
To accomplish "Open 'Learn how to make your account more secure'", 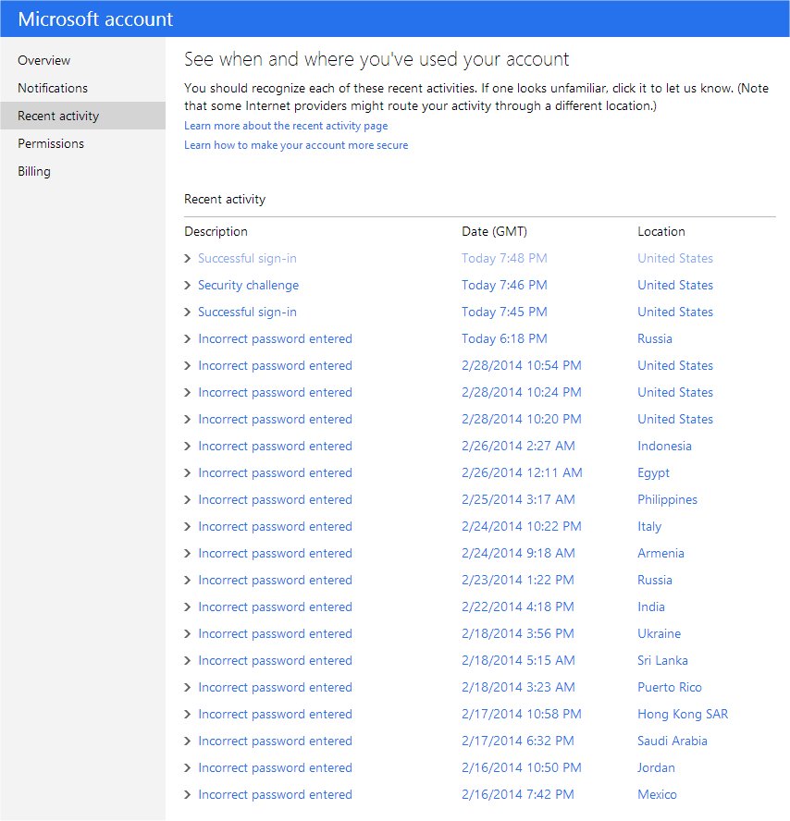I will (x=296, y=145).
